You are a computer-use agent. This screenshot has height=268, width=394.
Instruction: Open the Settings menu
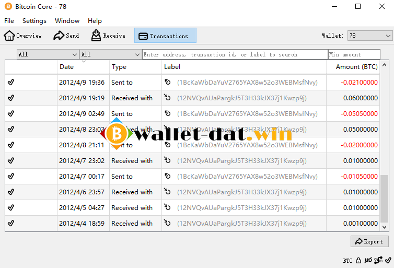pos(34,20)
